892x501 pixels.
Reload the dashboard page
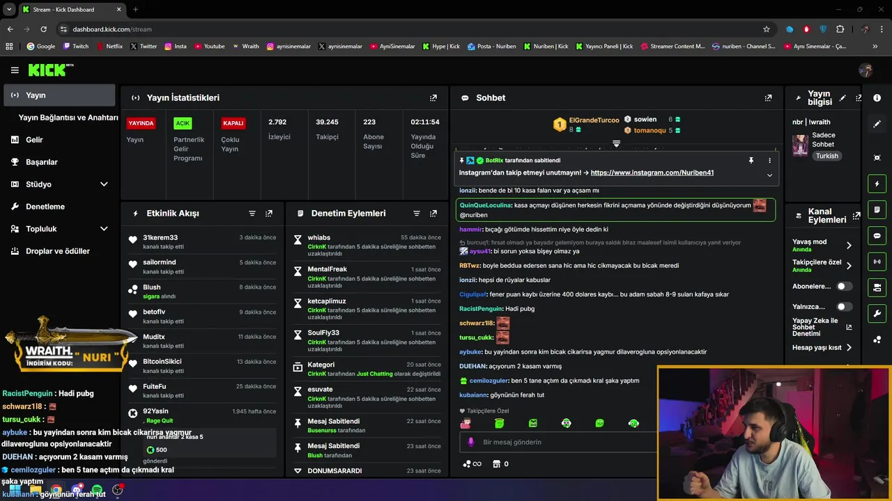click(43, 29)
